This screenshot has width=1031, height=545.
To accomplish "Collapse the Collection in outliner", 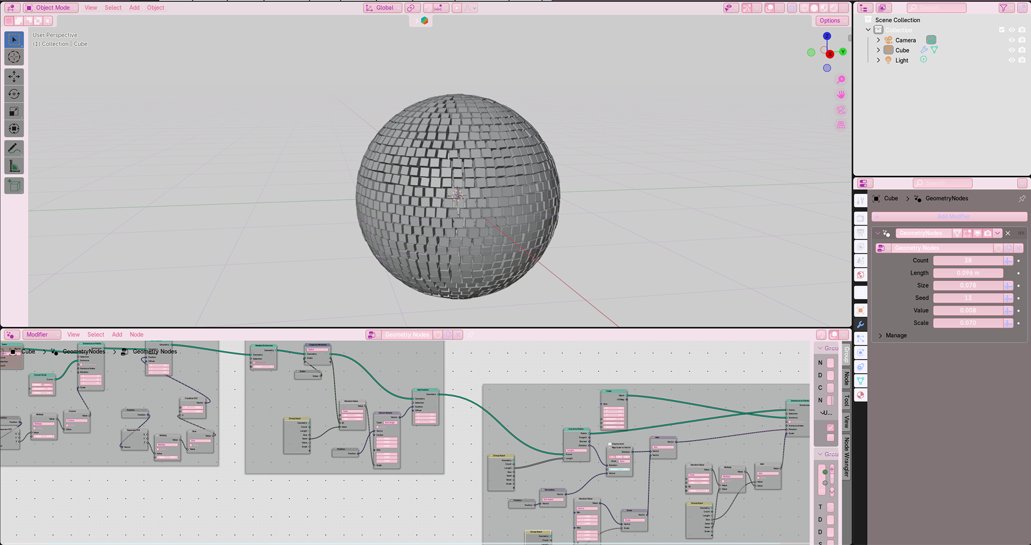I will (868, 30).
